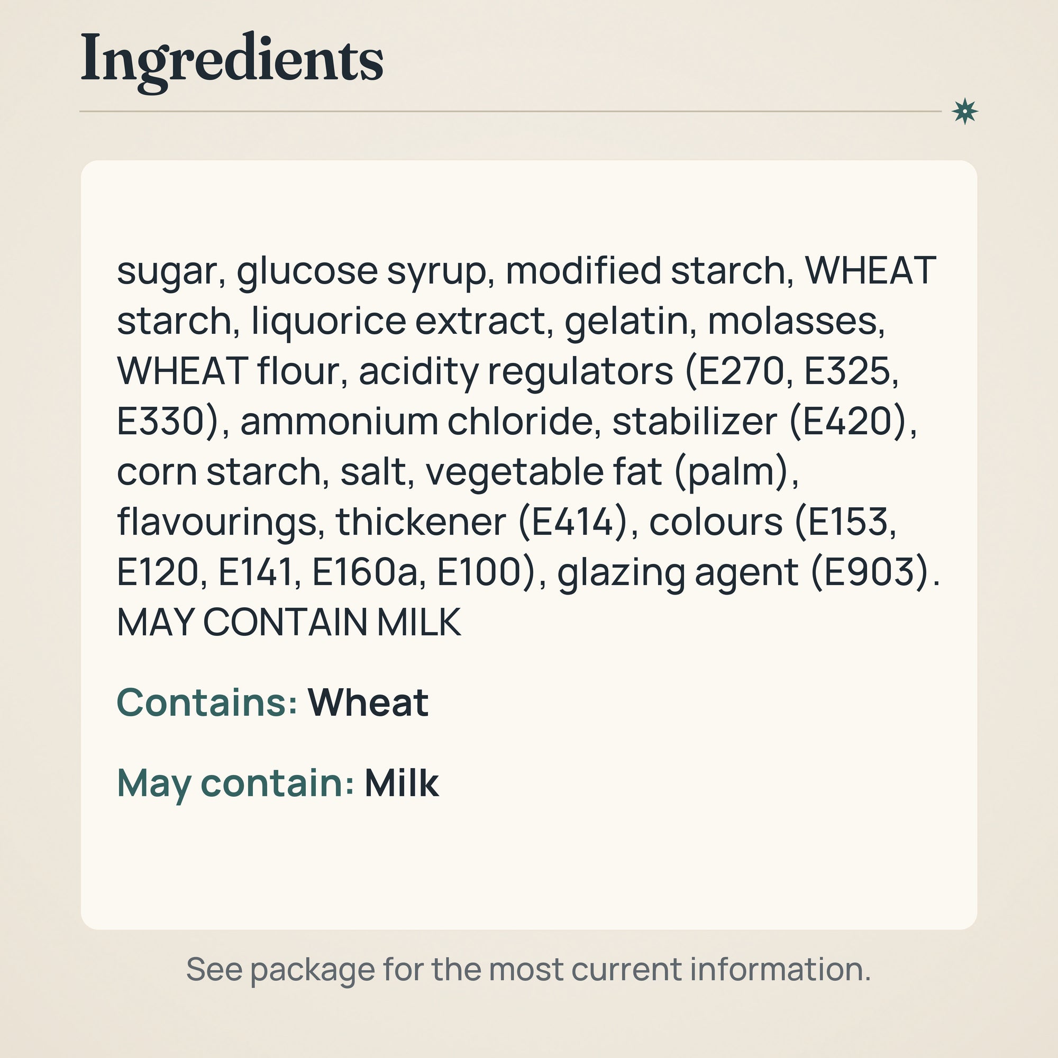
Task: Click the 'stabilizer (E420)' text
Action: tap(764, 422)
